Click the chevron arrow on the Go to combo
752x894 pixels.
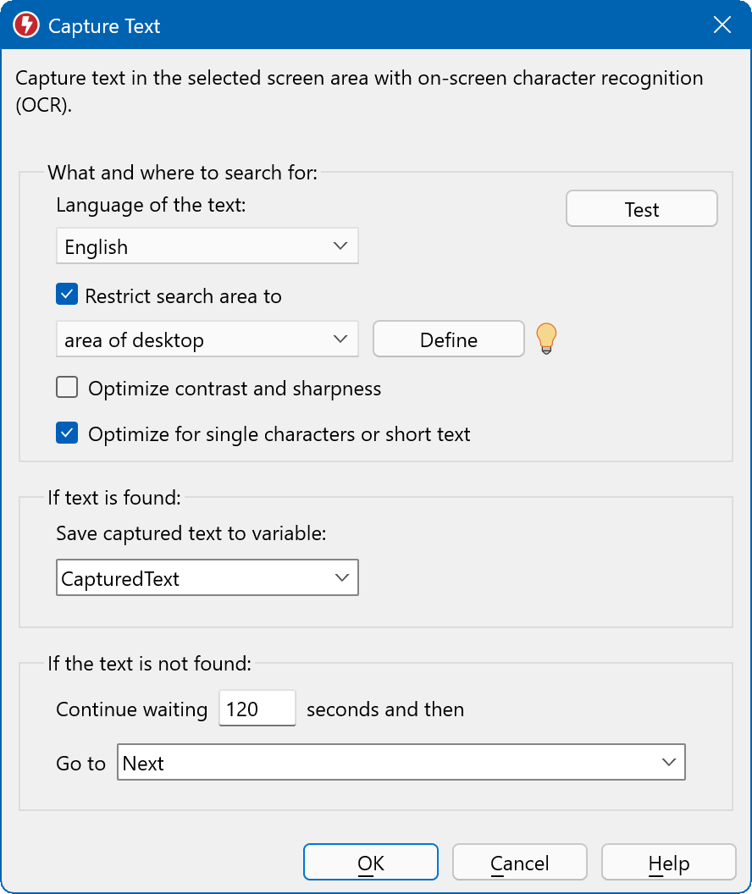coord(670,762)
